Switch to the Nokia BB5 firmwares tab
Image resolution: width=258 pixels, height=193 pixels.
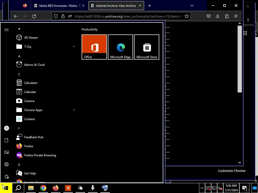[x=59, y=6]
